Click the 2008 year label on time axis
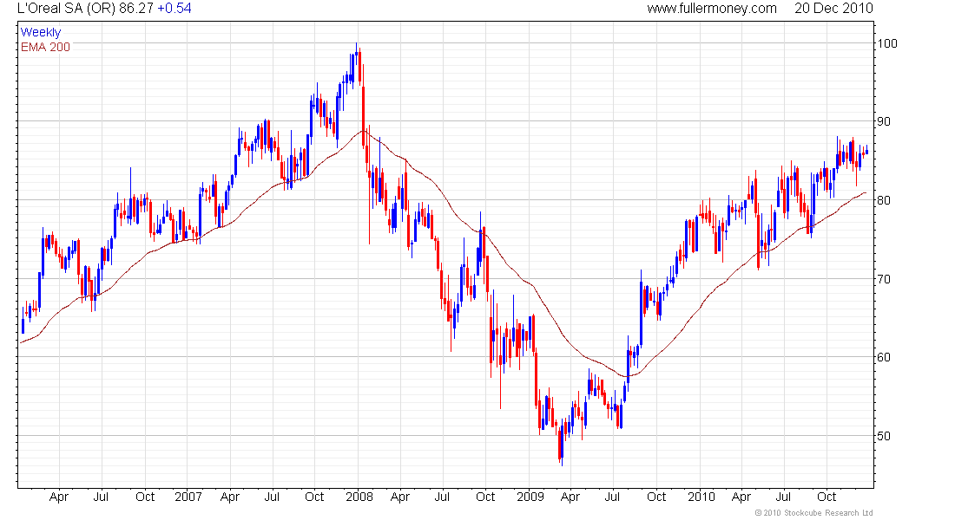Image resolution: width=955 pixels, height=520 pixels. click(x=359, y=497)
